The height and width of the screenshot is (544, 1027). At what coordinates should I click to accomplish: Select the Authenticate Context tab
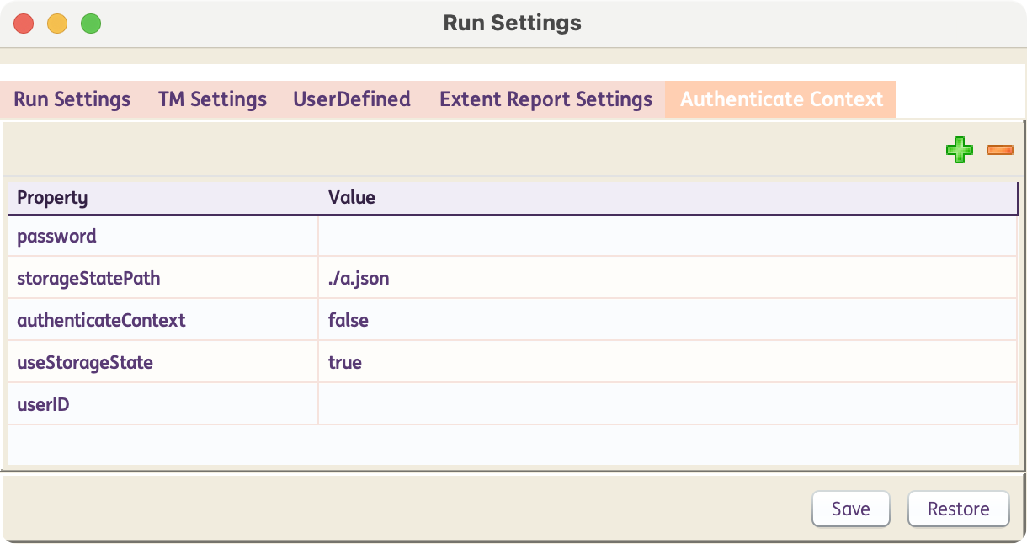(781, 99)
